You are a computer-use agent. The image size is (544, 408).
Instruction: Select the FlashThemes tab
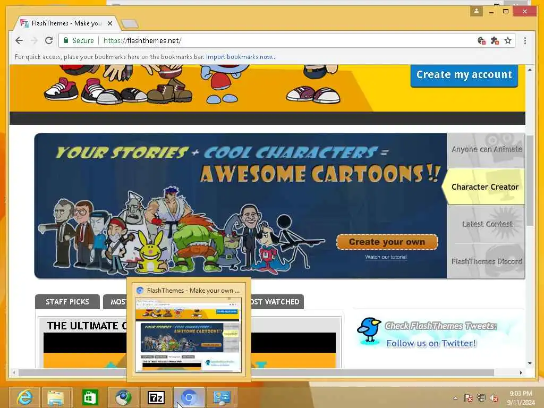pos(66,23)
